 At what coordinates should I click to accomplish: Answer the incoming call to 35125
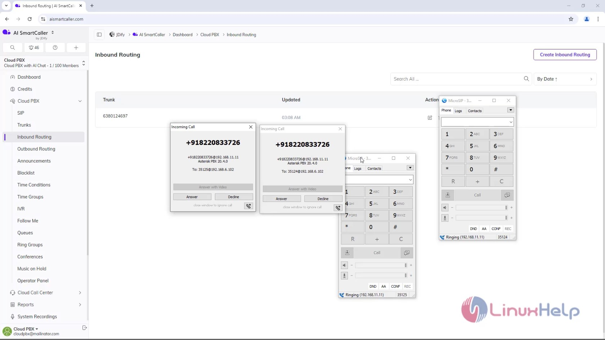[192, 197]
